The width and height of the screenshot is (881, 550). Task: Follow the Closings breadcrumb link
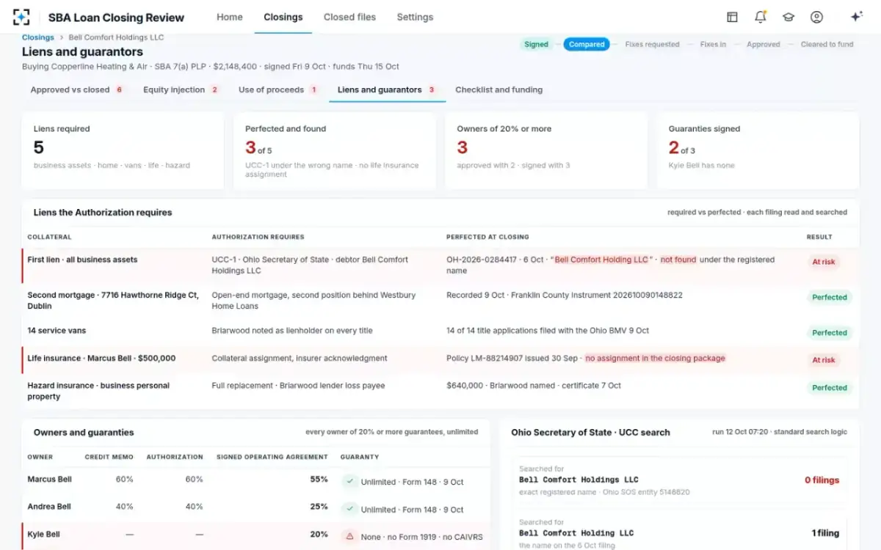[x=38, y=37]
